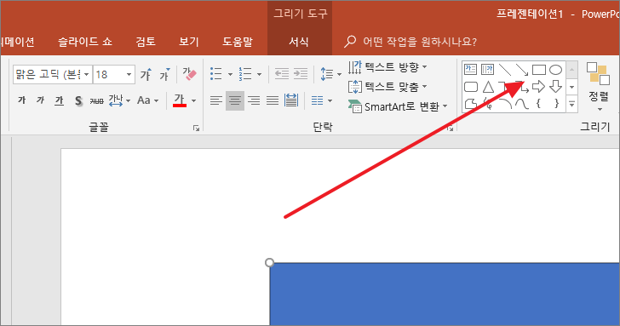
Task: Apply red font color
Action: pos(180,100)
